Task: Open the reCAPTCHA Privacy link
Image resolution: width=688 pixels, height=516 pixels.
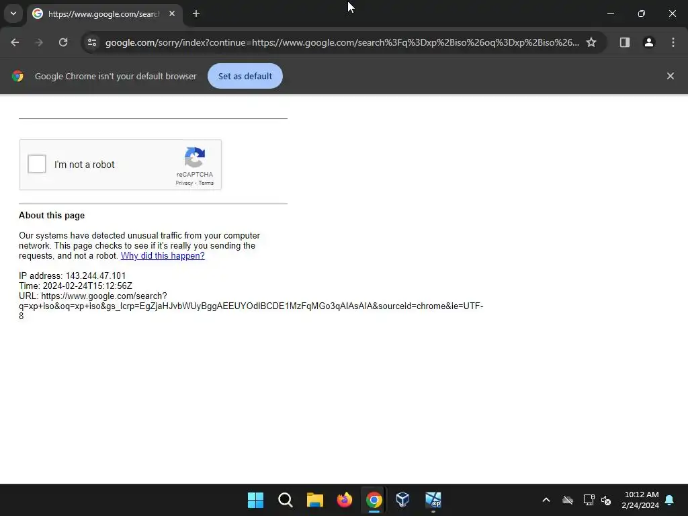Action: (184, 183)
